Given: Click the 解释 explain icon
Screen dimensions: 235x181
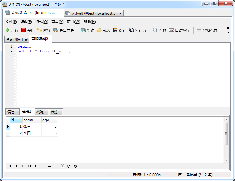Looking at the screenshot, I should pos(40,30).
